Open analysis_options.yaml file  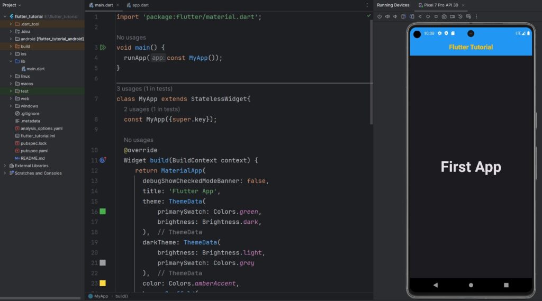pyautogui.click(x=39, y=128)
